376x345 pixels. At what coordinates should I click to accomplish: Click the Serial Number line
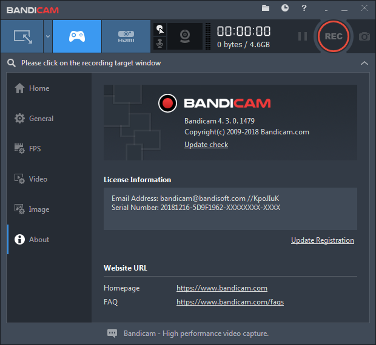[x=196, y=208]
